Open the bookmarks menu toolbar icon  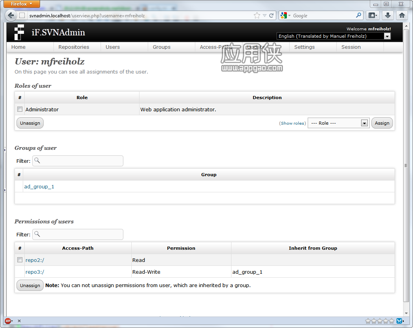(x=373, y=16)
